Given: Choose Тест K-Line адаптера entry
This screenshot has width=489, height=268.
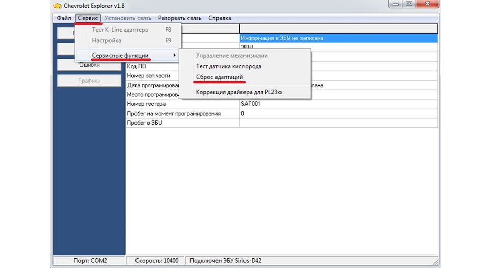Looking at the screenshot, I should 128,30.
